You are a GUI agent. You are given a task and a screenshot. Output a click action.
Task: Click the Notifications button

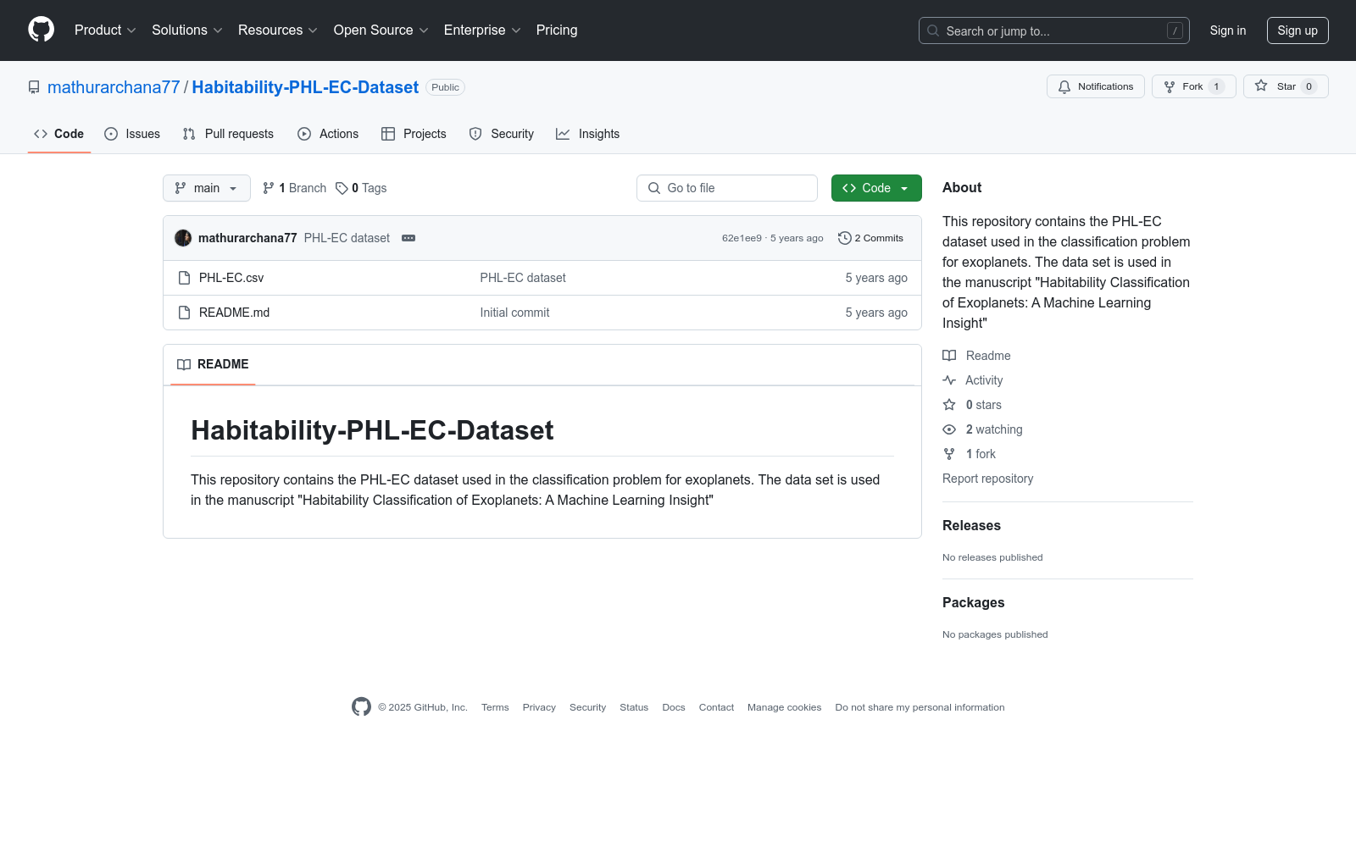pos(1096,86)
